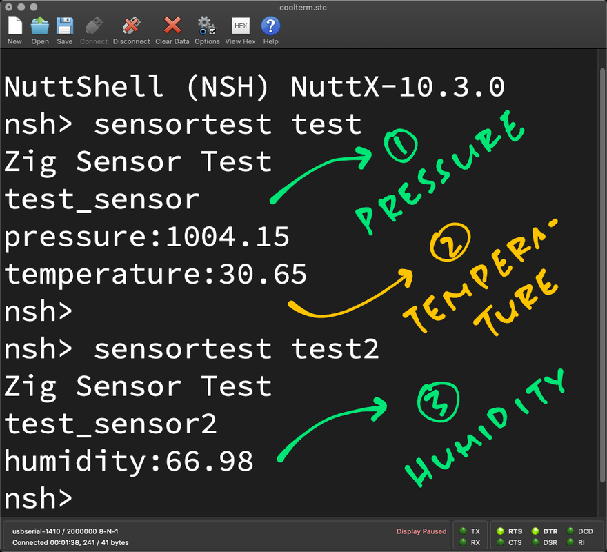Click the RX activity indicator

[463, 542]
